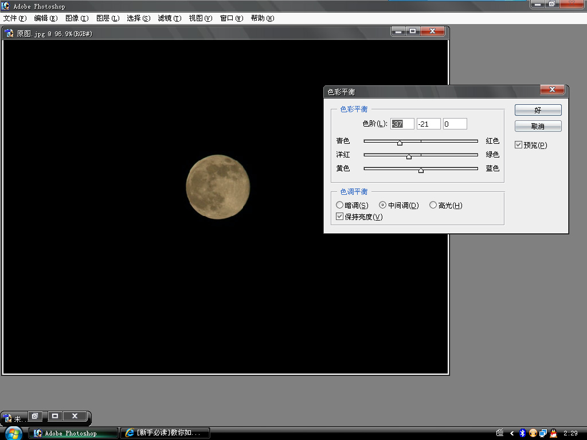Select the 高光(H) radio button
Viewport: 587px width, 440px height.
[x=433, y=205]
